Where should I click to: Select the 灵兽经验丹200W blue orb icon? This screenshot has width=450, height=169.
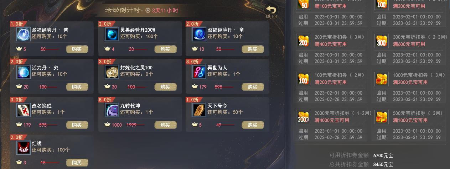pyautogui.click(x=112, y=34)
